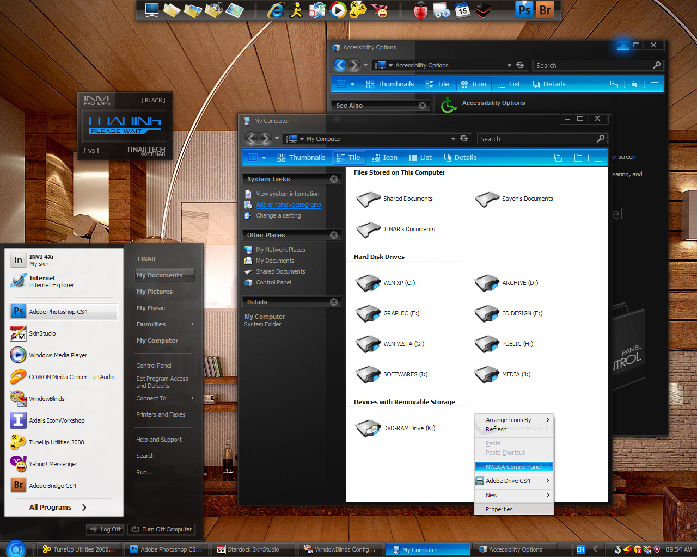Open WIN VISTA (G:) drive
This screenshot has height=557, width=697.
tap(390, 344)
